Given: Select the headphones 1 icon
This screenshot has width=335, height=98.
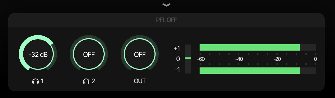Looking at the screenshot, I should click(x=35, y=81).
